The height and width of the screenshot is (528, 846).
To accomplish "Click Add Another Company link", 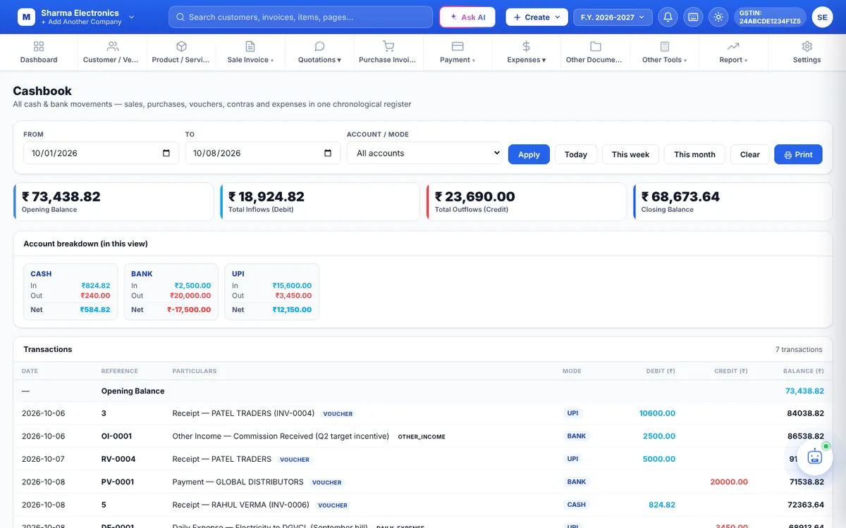I will 81,23.
